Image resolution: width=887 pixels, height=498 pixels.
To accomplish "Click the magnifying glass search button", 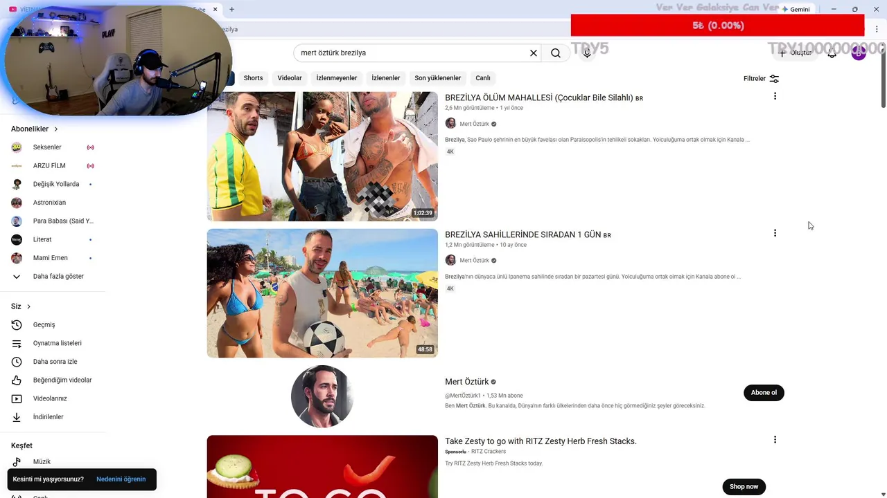I will [556, 53].
